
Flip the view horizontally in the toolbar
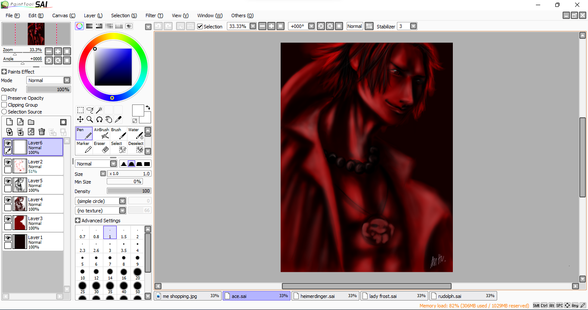click(x=369, y=26)
